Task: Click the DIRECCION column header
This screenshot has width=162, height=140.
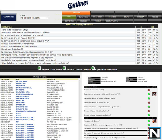Action: pyautogui.click(x=51, y=79)
